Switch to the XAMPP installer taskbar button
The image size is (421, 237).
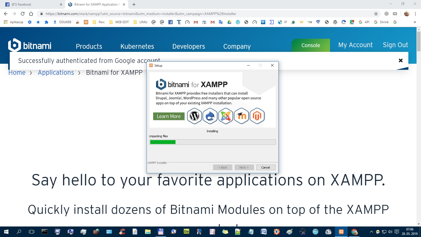coord(341,232)
